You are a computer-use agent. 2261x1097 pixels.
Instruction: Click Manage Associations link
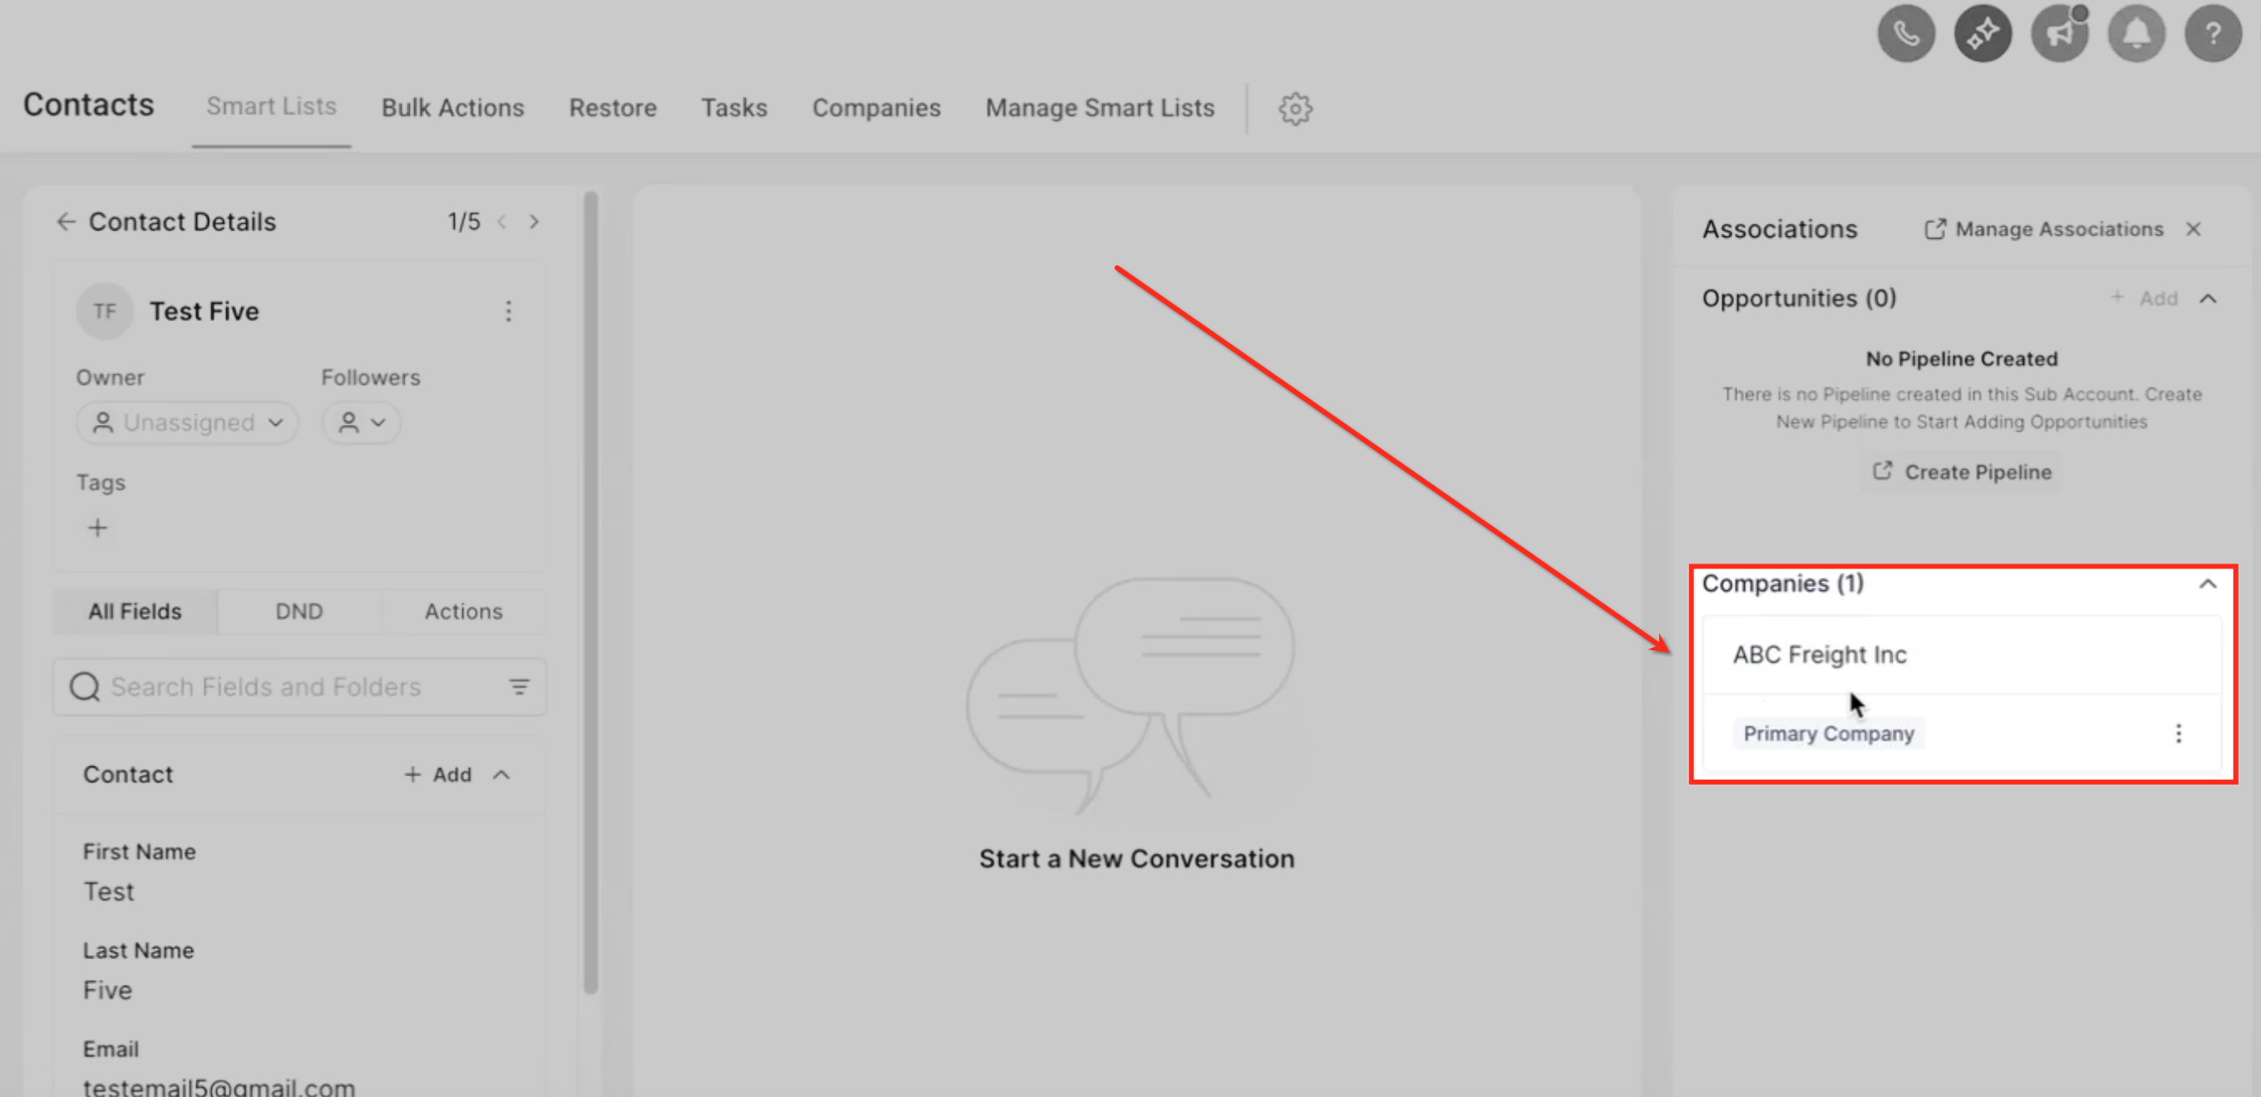click(2043, 229)
